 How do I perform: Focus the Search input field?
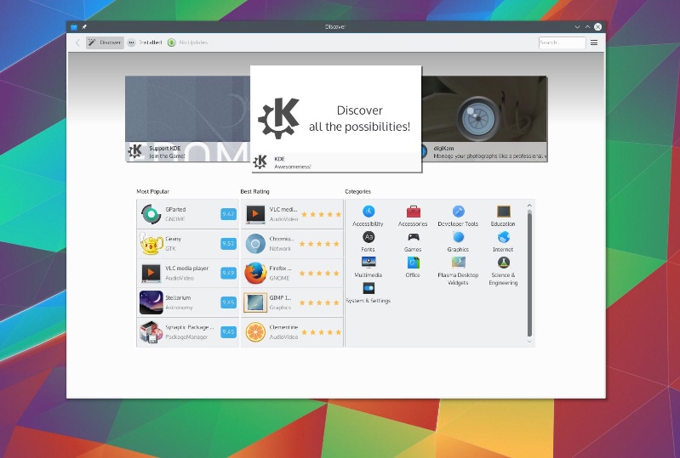[562, 42]
